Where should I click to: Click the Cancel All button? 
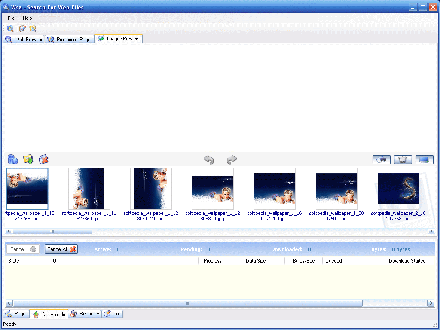tap(61, 249)
